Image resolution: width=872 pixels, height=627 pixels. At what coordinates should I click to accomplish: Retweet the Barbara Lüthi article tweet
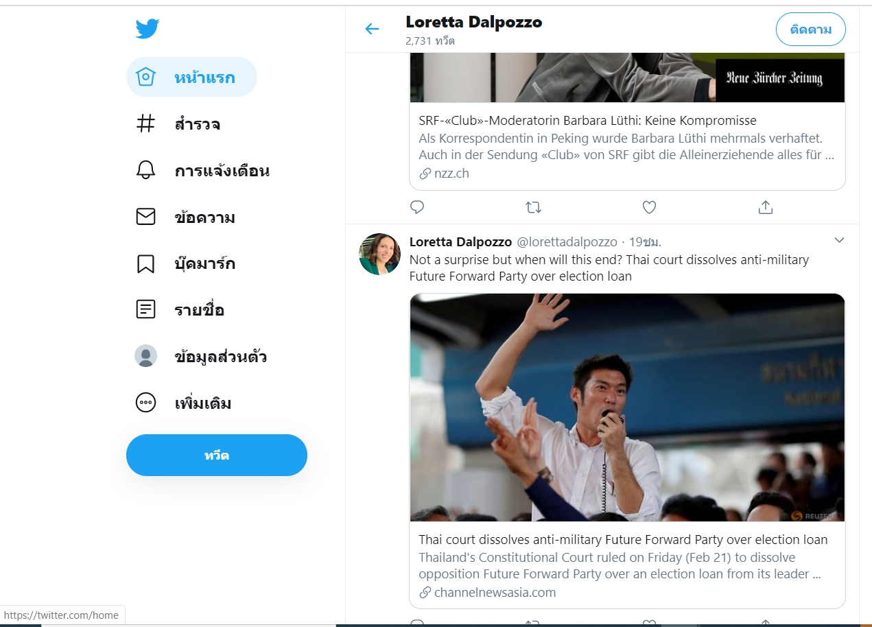533,206
